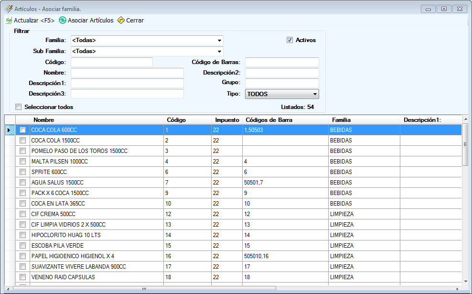Click Cerrar toolbar text

[x=135, y=21]
